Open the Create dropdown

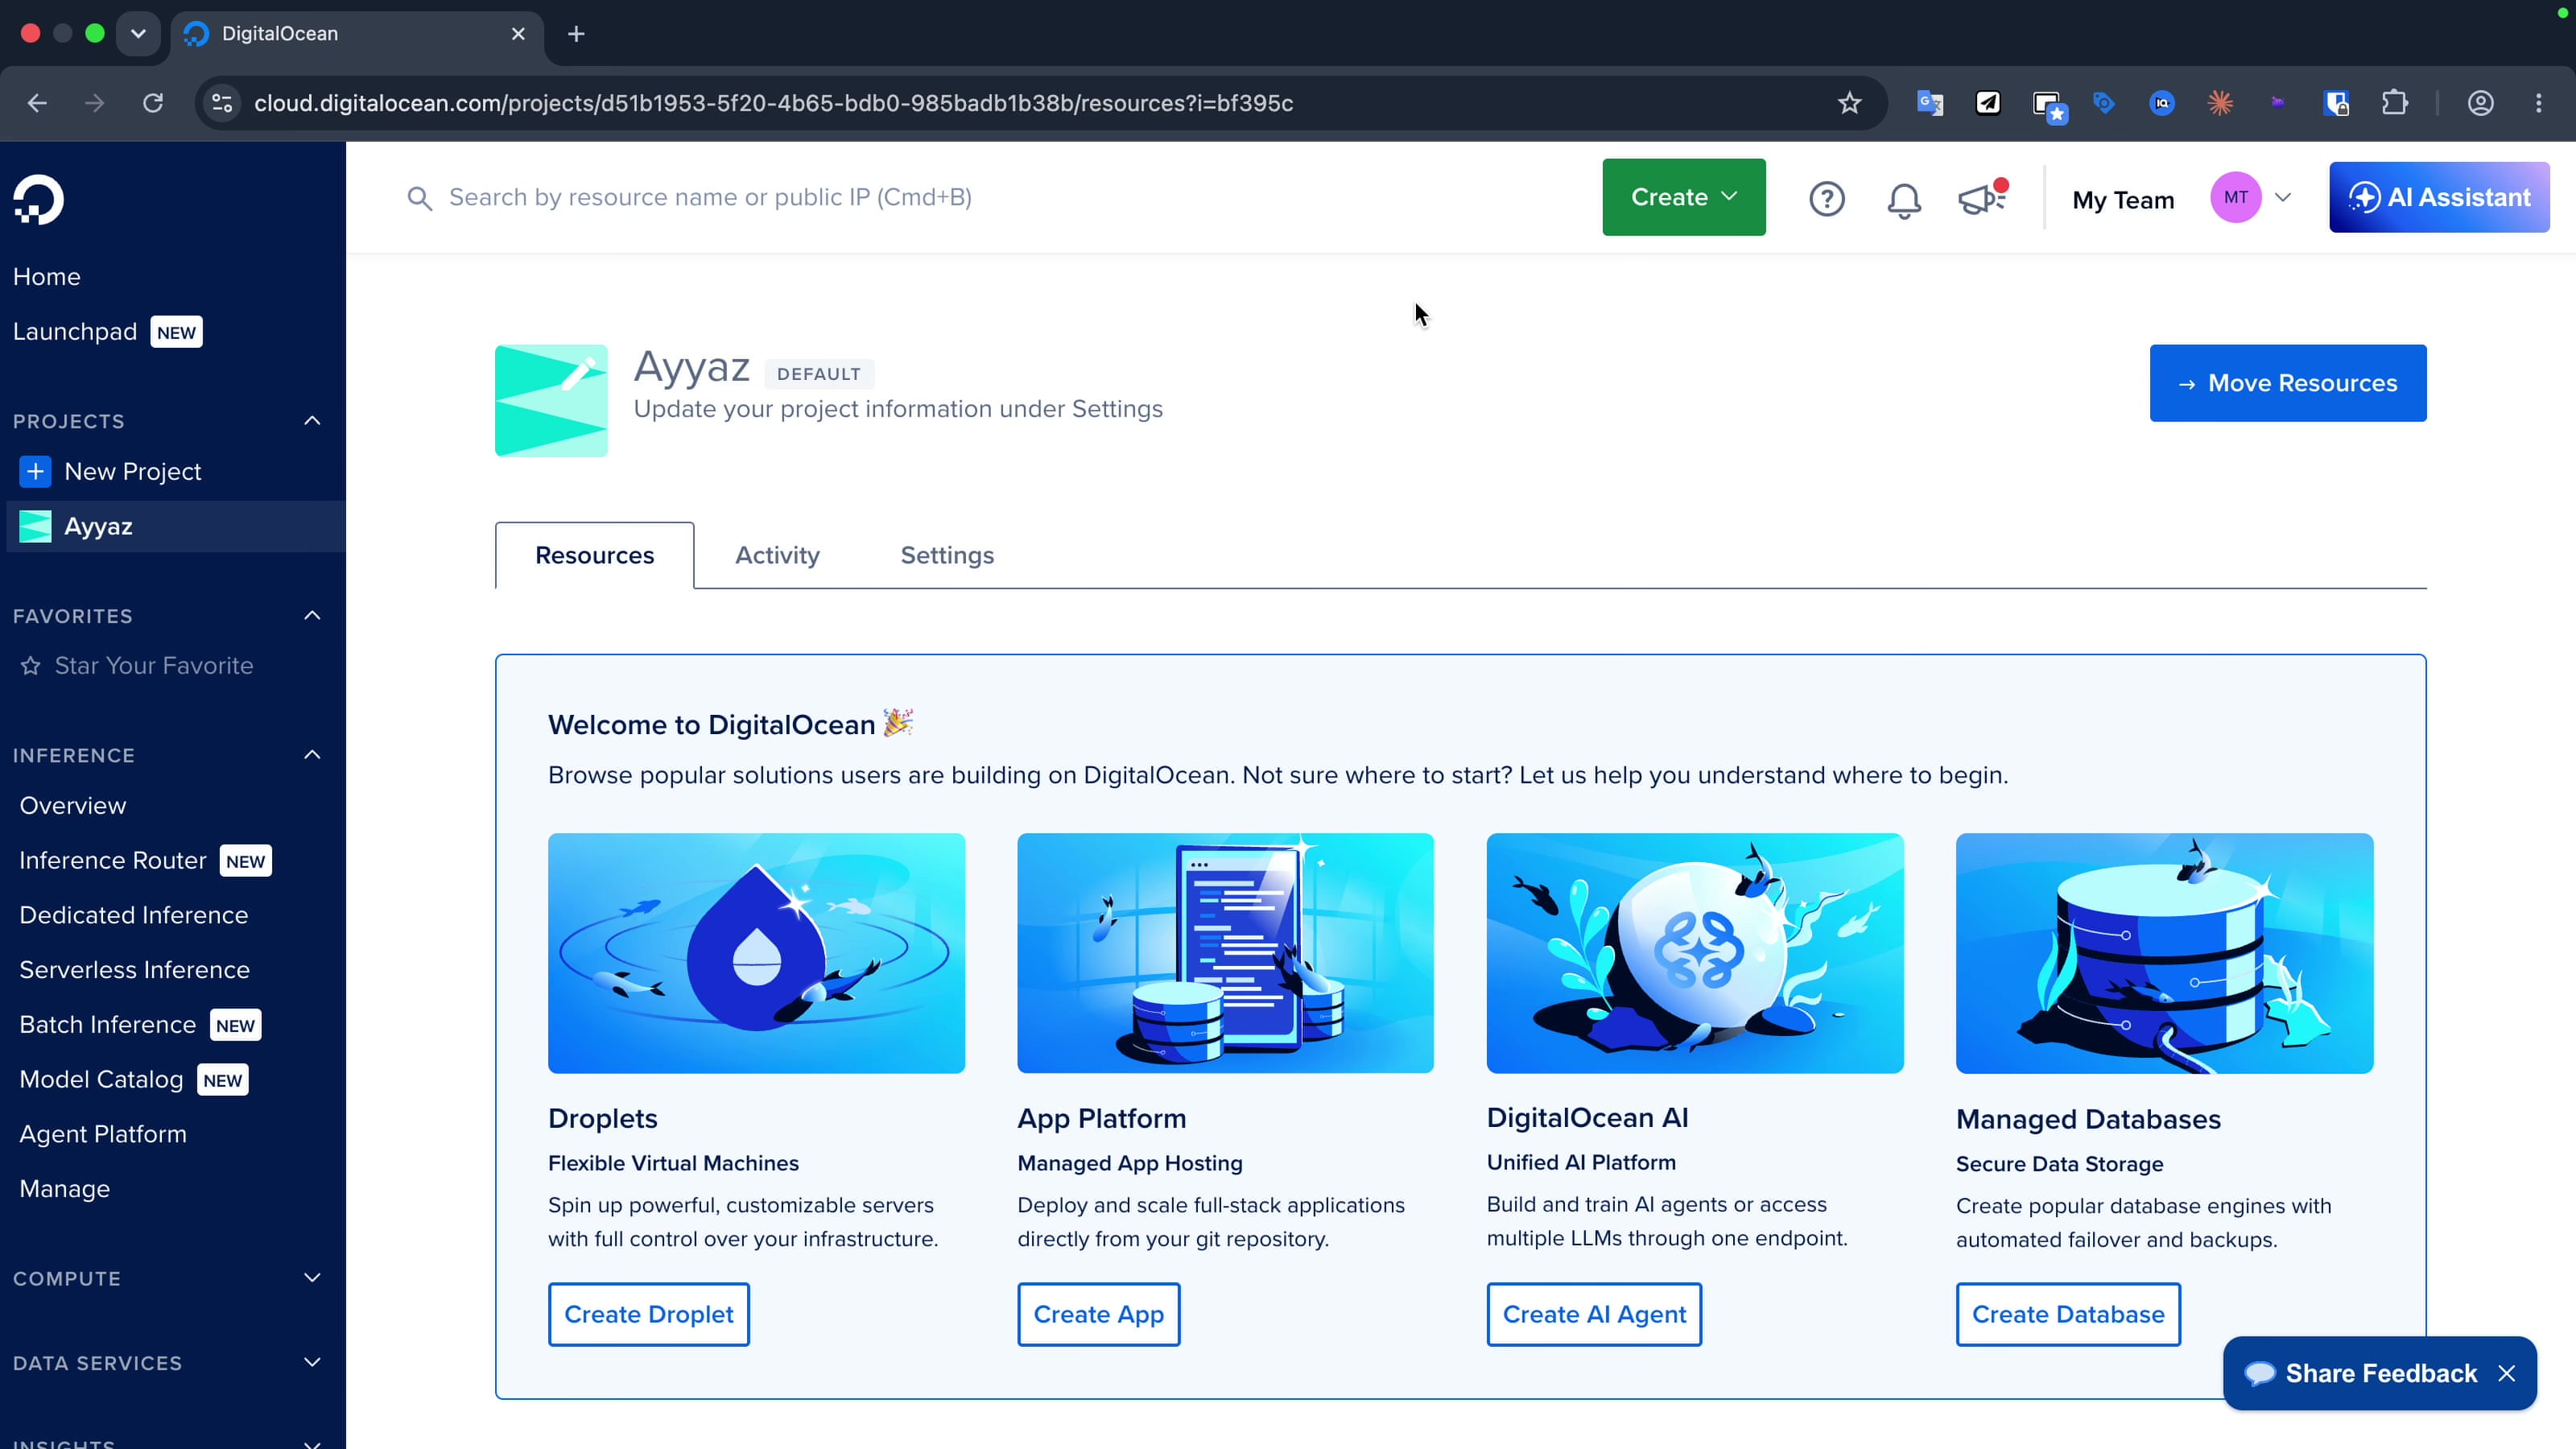(x=1684, y=197)
